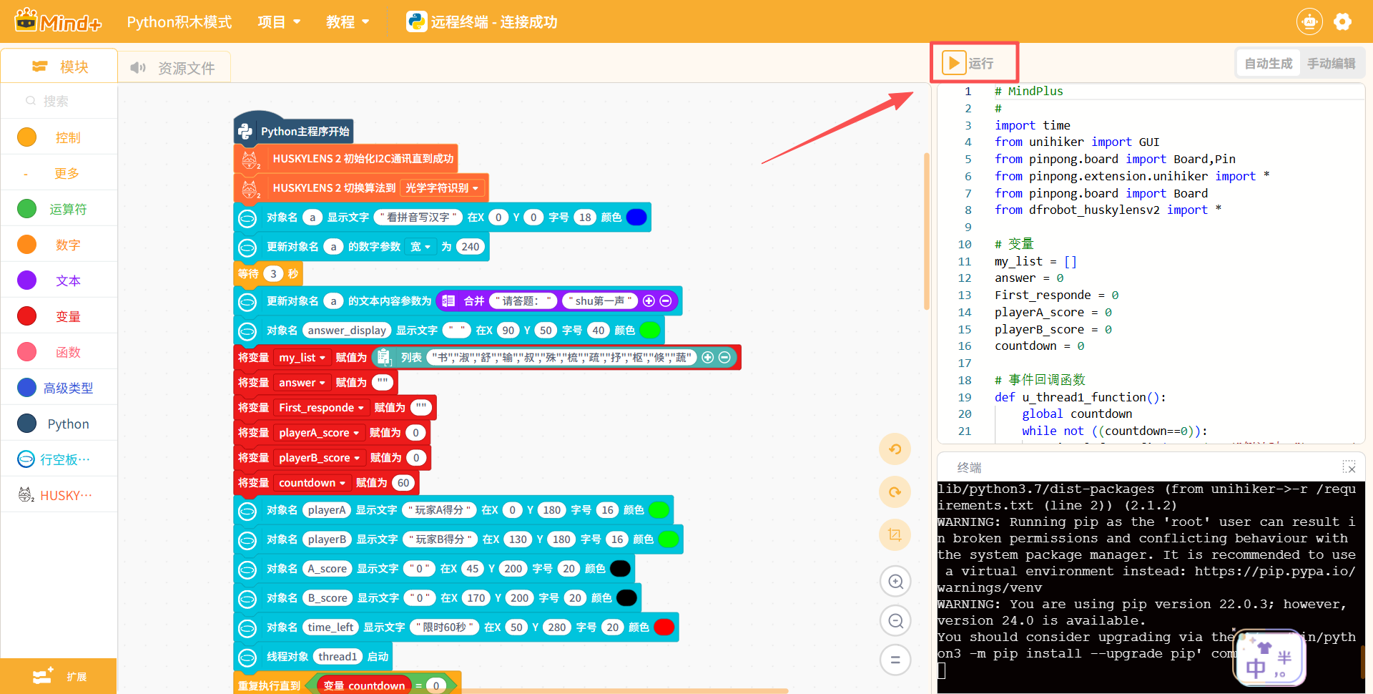Click the red color swatch in time_left block
The width and height of the screenshot is (1373, 694).
[664, 627]
